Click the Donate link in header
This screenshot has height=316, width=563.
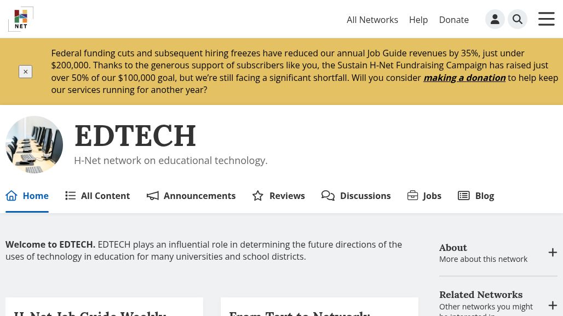tap(453, 20)
